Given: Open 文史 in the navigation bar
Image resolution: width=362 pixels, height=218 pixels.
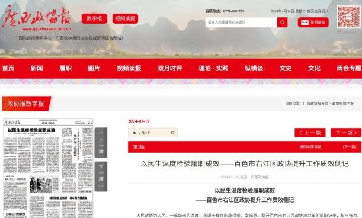Looking at the screenshot, I should point(286,68).
